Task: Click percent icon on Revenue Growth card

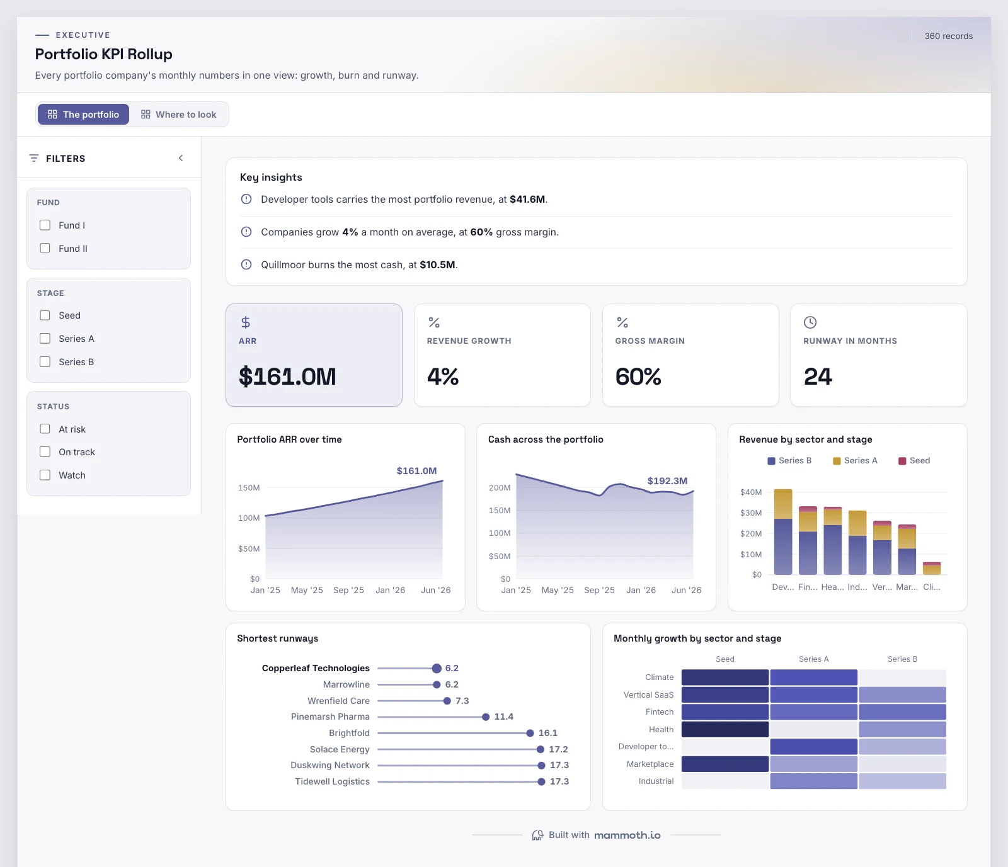Action: [x=434, y=322]
